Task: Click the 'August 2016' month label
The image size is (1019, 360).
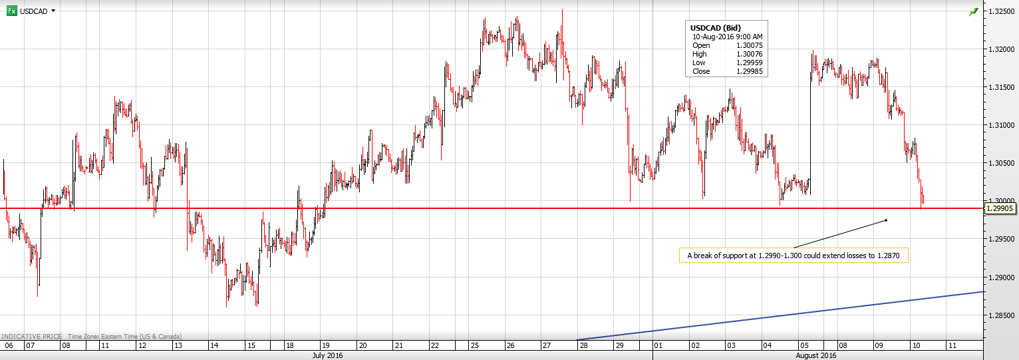Action: (816, 355)
